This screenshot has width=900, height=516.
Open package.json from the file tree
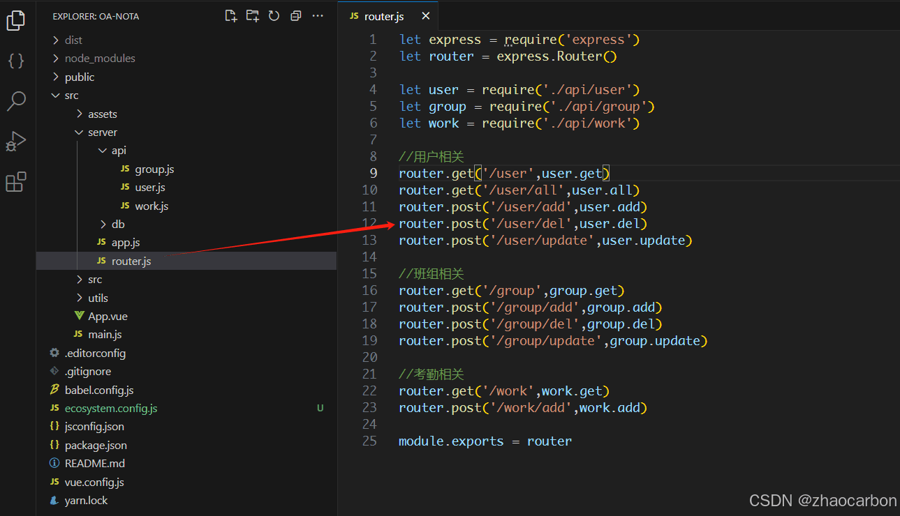pos(96,445)
